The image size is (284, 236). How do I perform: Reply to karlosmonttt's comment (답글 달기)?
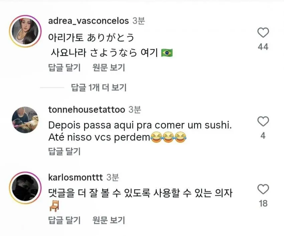[x=64, y=220]
